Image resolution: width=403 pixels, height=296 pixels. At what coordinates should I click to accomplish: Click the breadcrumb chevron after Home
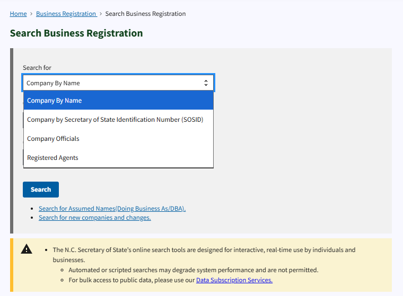click(x=31, y=14)
